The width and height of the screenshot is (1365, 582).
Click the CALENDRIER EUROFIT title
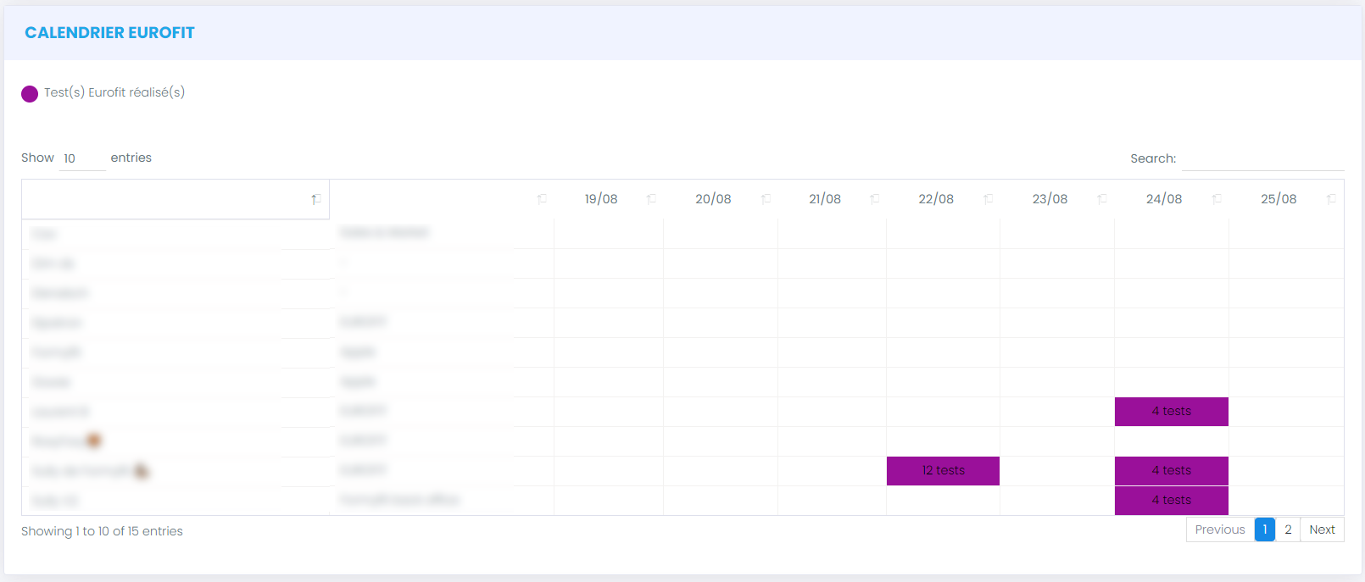click(109, 33)
